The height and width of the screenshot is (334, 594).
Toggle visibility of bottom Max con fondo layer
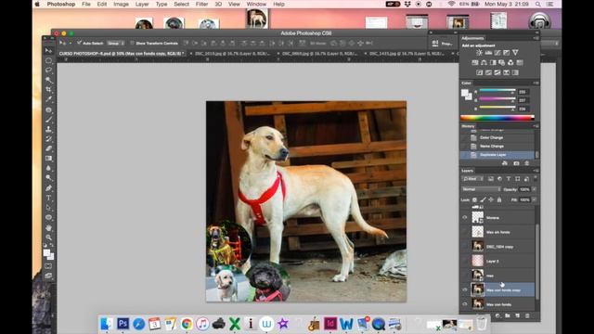point(465,304)
